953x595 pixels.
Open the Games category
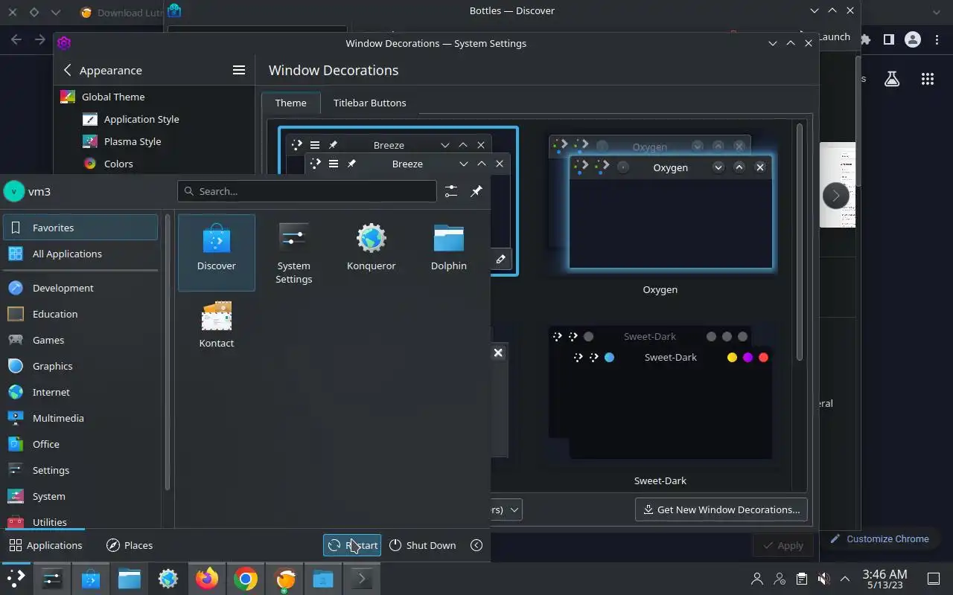coord(80,340)
